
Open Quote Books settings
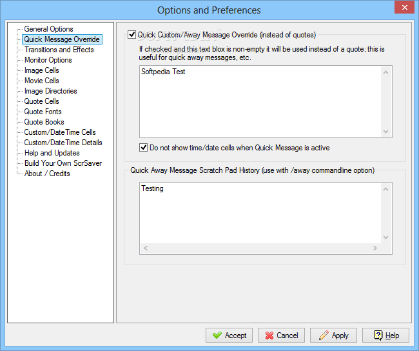click(44, 122)
